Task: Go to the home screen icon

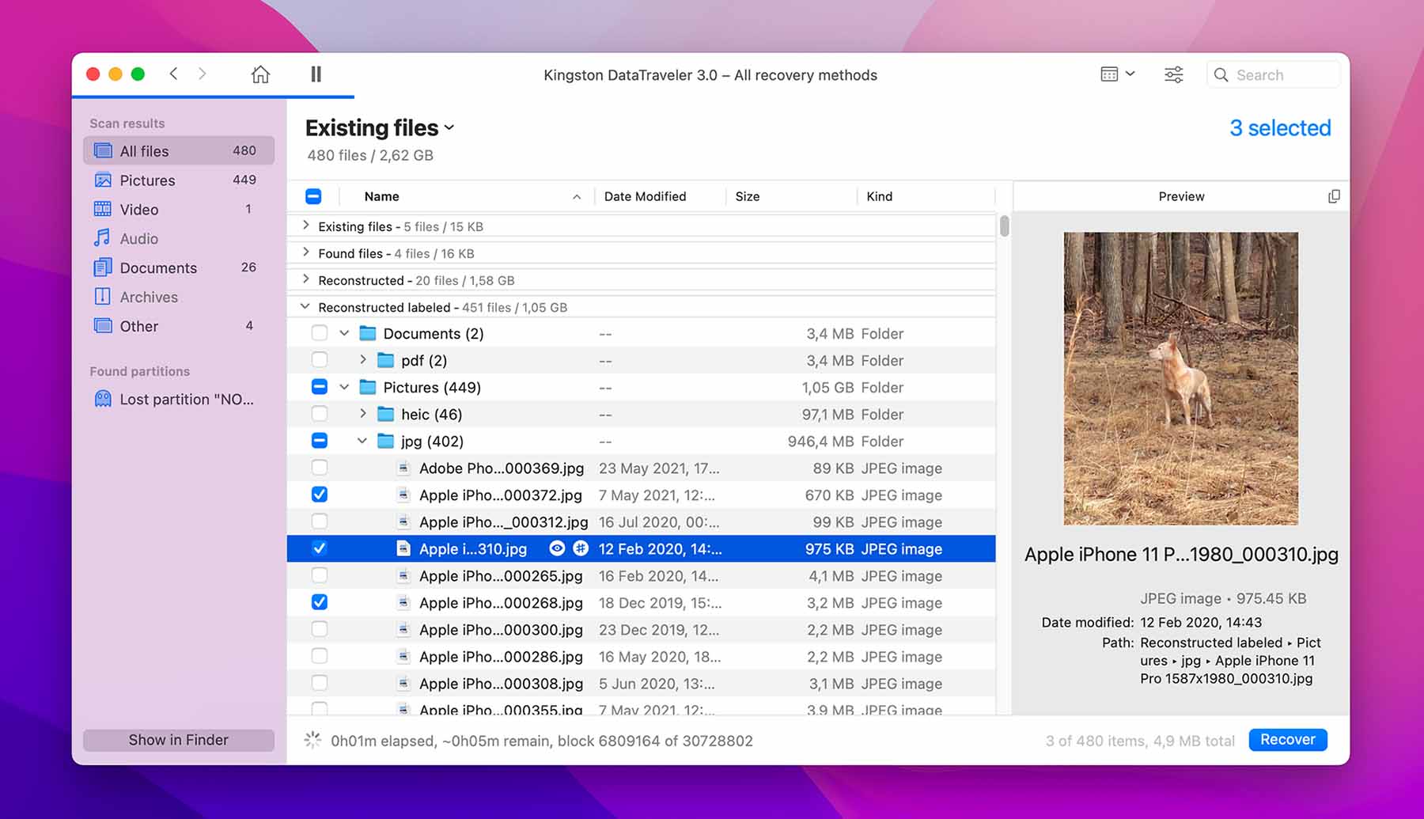Action: pyautogui.click(x=260, y=74)
